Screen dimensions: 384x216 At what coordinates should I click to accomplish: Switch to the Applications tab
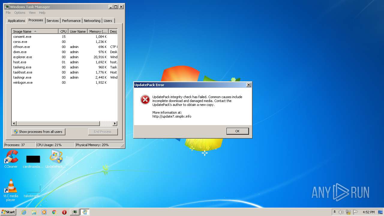click(x=16, y=21)
